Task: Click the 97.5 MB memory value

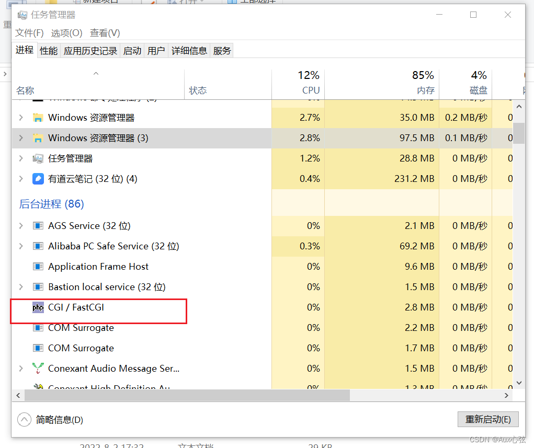Action: (417, 138)
